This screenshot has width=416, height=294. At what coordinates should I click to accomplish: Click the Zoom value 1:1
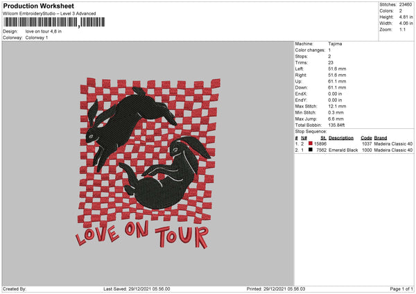coord(402,30)
